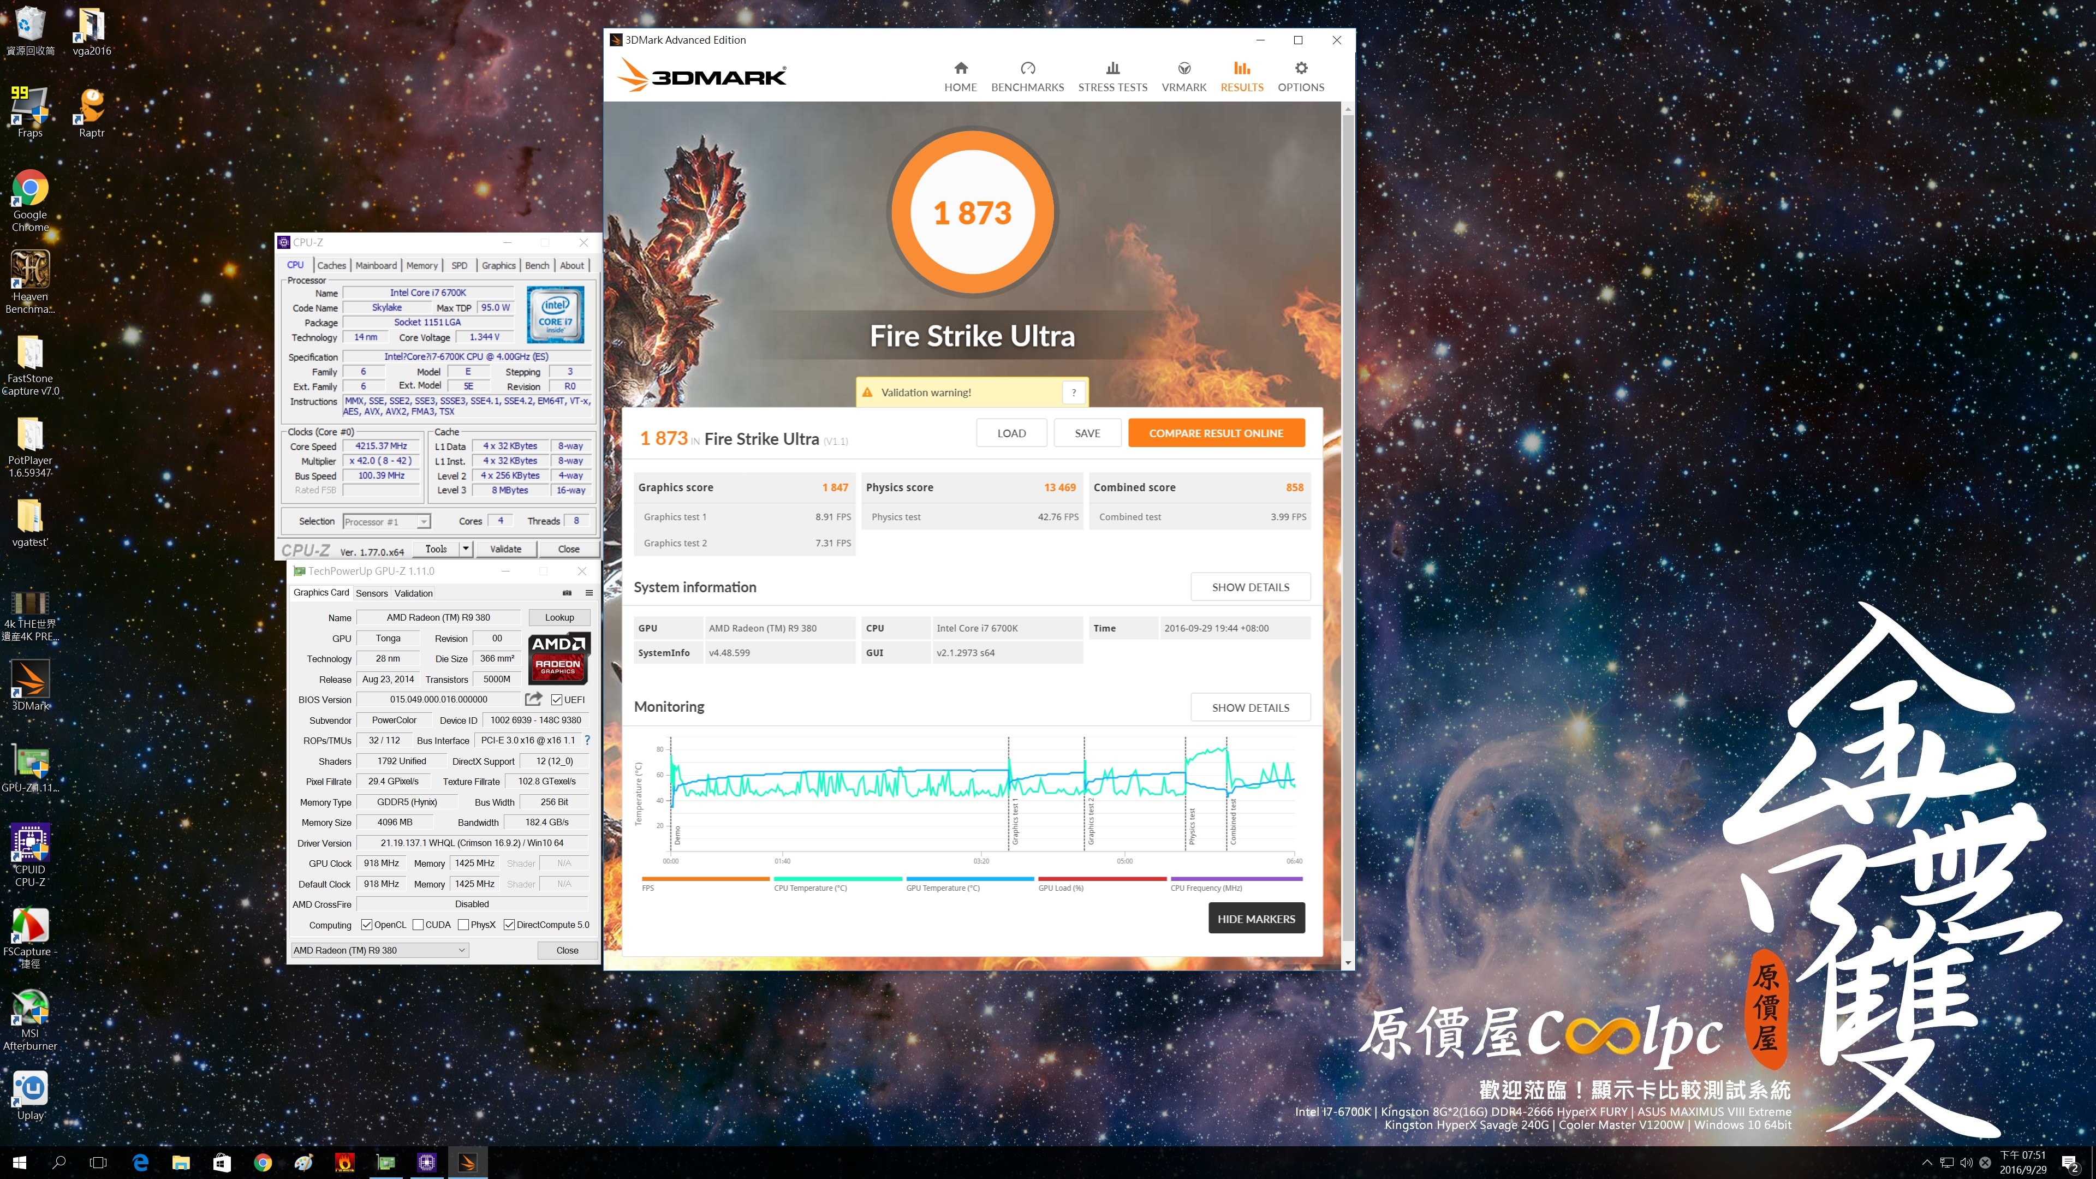Toggle the CUDA checkbox
The image size is (2096, 1179).
418,924
